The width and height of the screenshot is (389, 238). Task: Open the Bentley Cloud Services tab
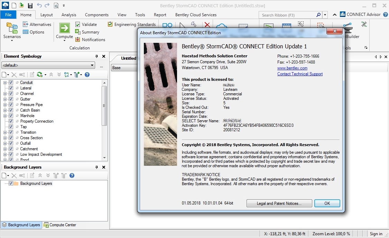pyautogui.click(x=196, y=15)
